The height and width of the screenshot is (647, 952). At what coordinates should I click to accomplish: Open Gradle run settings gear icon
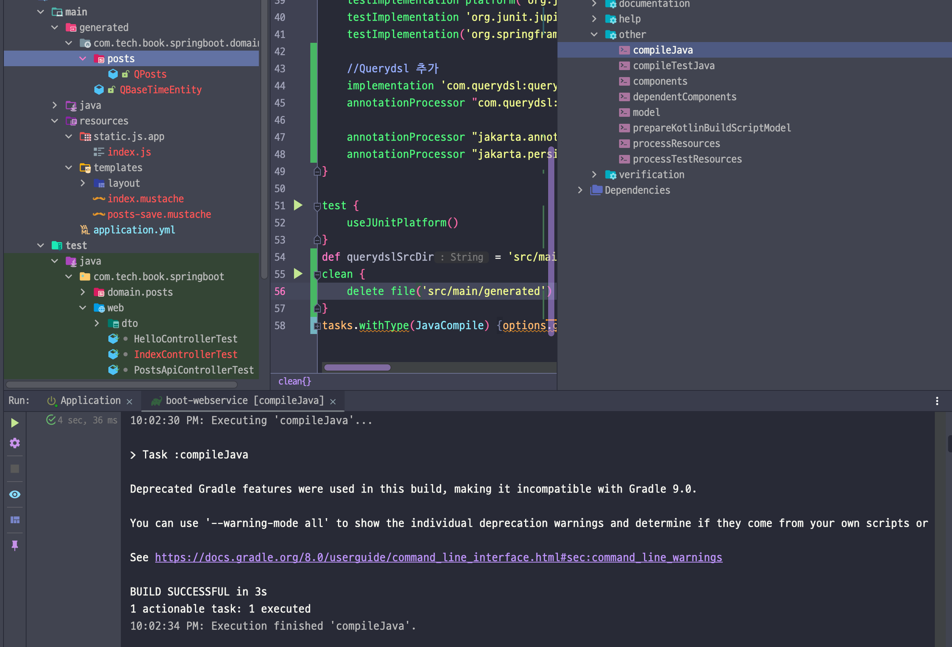click(x=15, y=443)
